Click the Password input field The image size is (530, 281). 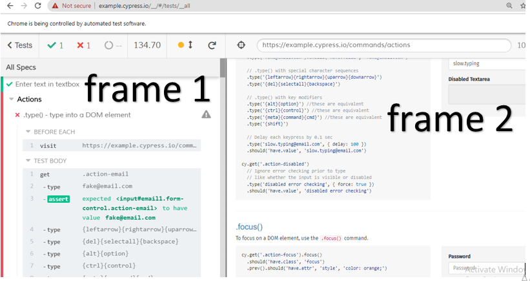(x=487, y=268)
